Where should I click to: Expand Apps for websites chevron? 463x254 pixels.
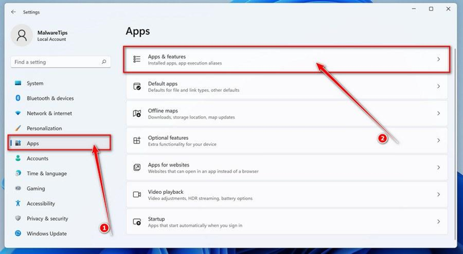pyautogui.click(x=438, y=167)
